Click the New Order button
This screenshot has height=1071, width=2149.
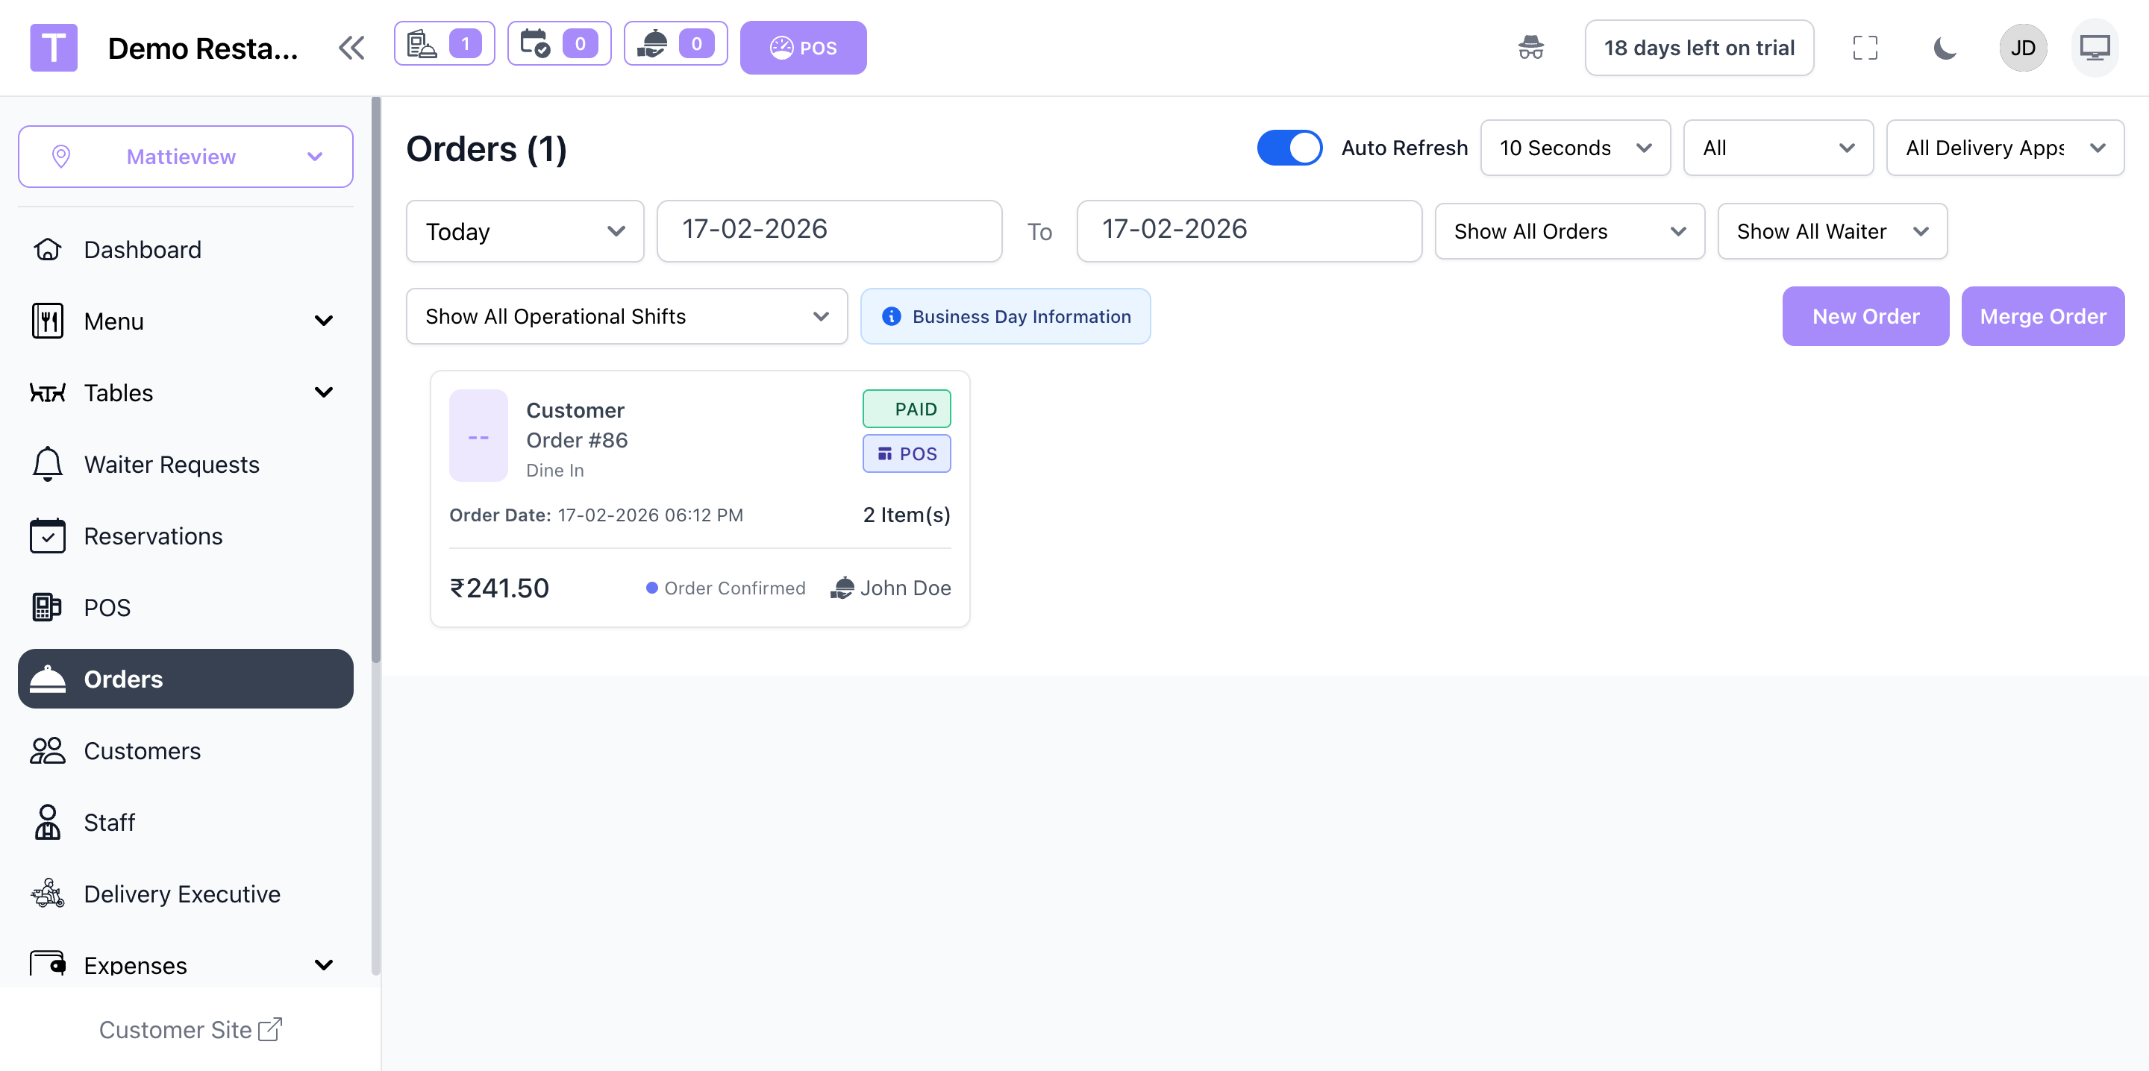(1865, 316)
